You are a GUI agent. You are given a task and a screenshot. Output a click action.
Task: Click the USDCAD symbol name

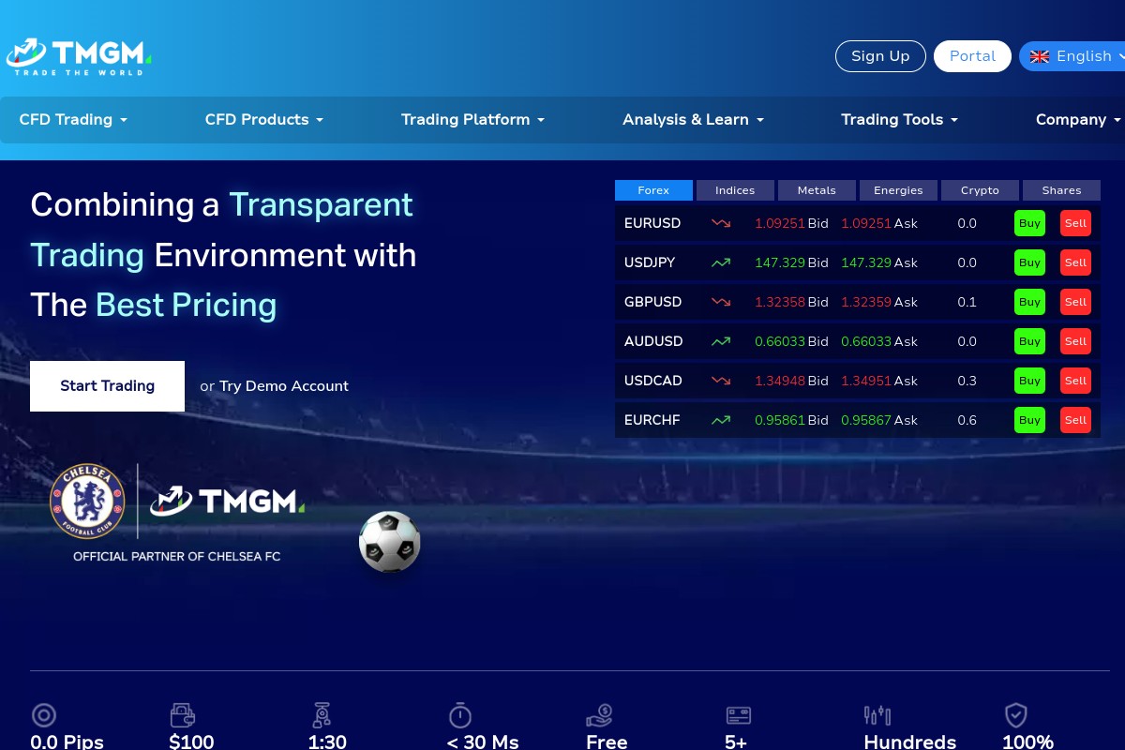pyautogui.click(x=653, y=381)
